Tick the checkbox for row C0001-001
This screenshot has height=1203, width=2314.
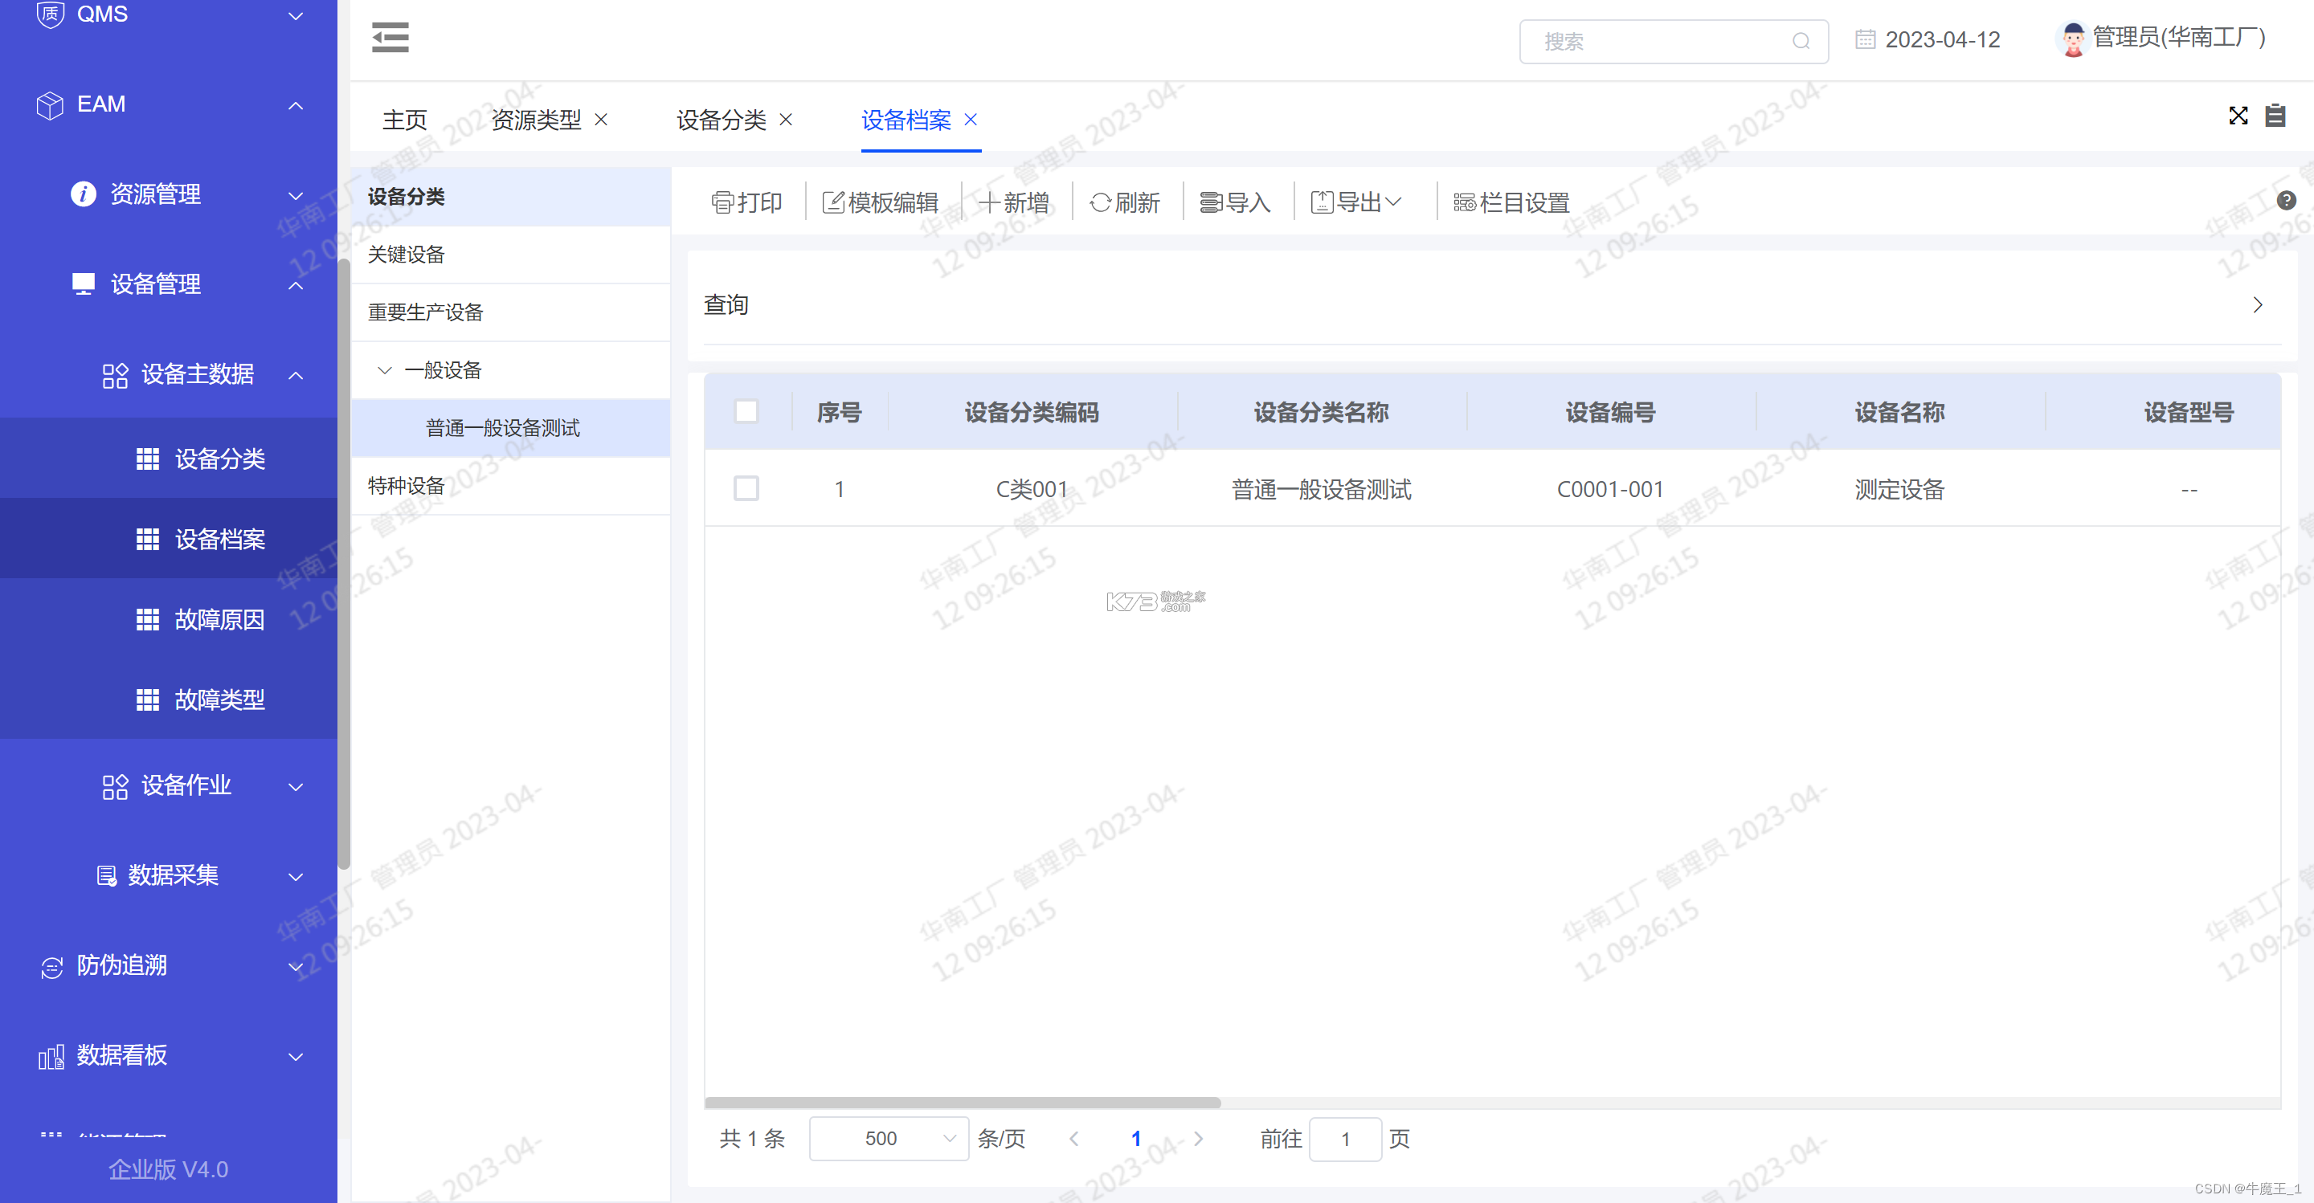pyautogui.click(x=746, y=488)
